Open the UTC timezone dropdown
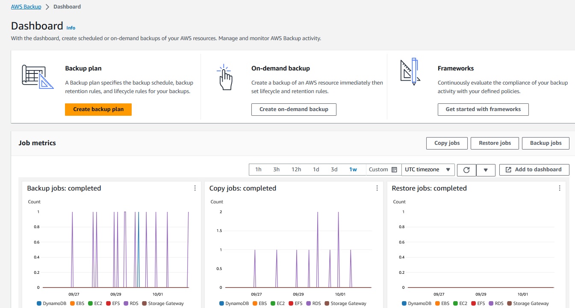This screenshot has height=308, width=575. click(428, 170)
